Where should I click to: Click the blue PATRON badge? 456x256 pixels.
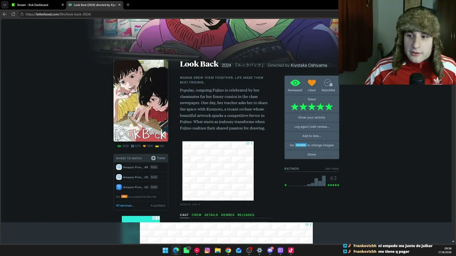301,145
